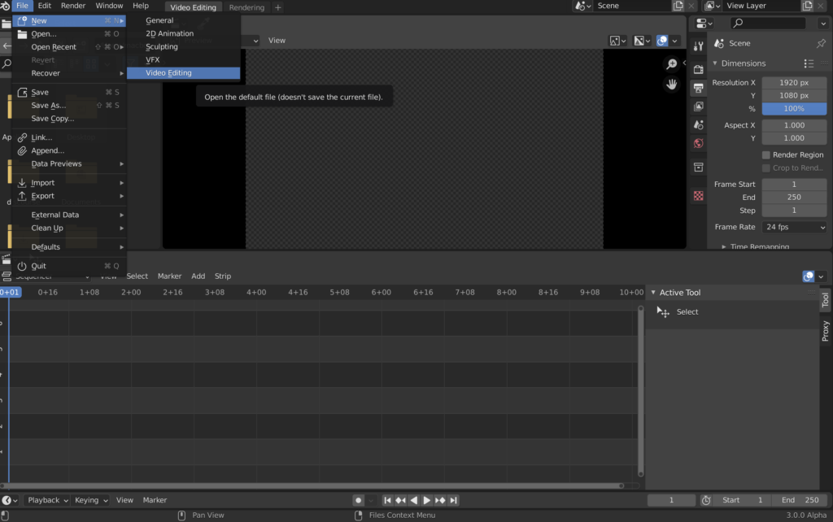Open Dimensions presets list icon
Screen dimensions: 833x522
(809, 63)
